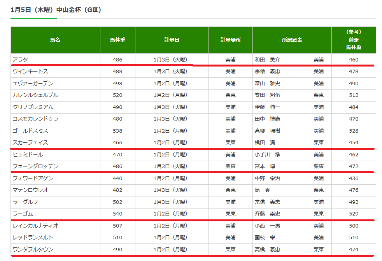
Task: Select horse name ゴールドスミス
Action: tap(30, 131)
